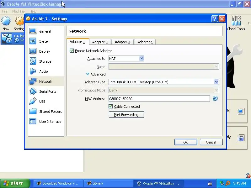Select the 64-bit 7 virtual machine entry
The image size is (251, 188).
coord(13,38)
